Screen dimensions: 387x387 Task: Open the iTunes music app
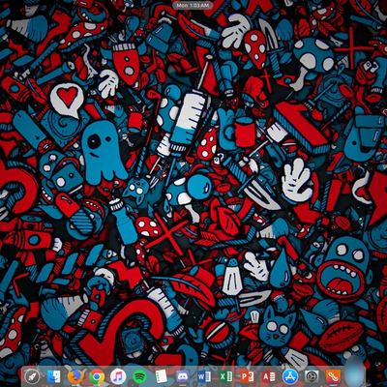pos(118,376)
